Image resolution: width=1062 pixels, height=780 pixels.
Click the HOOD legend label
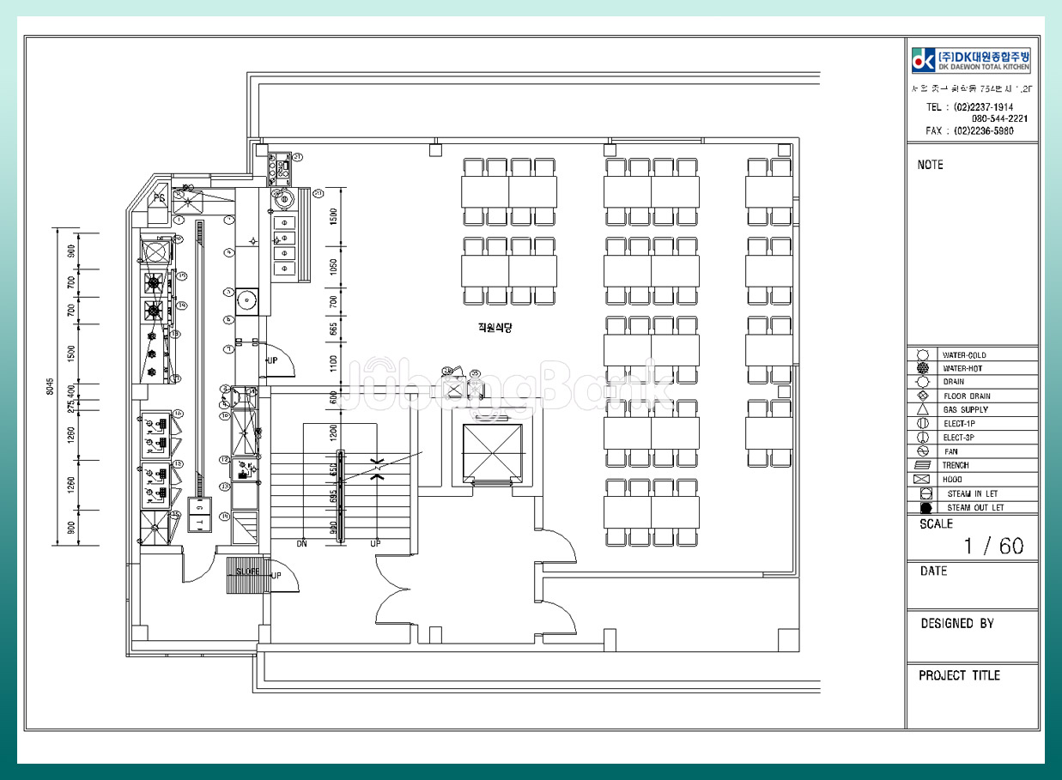(953, 480)
